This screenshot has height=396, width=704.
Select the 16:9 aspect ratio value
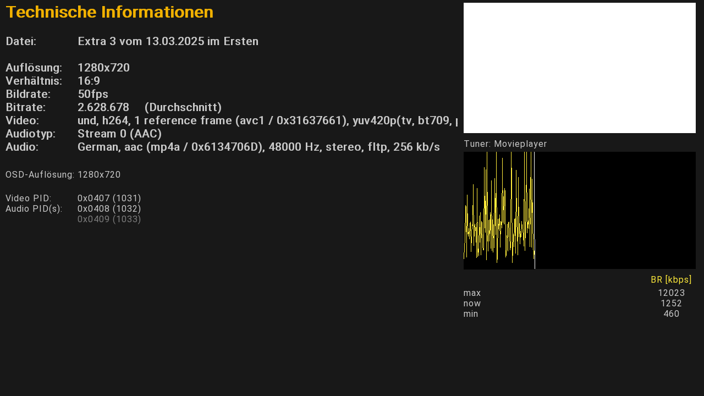coord(89,81)
